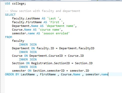
Task: Click the SELECT keyword
Action: tap(10, 15)
